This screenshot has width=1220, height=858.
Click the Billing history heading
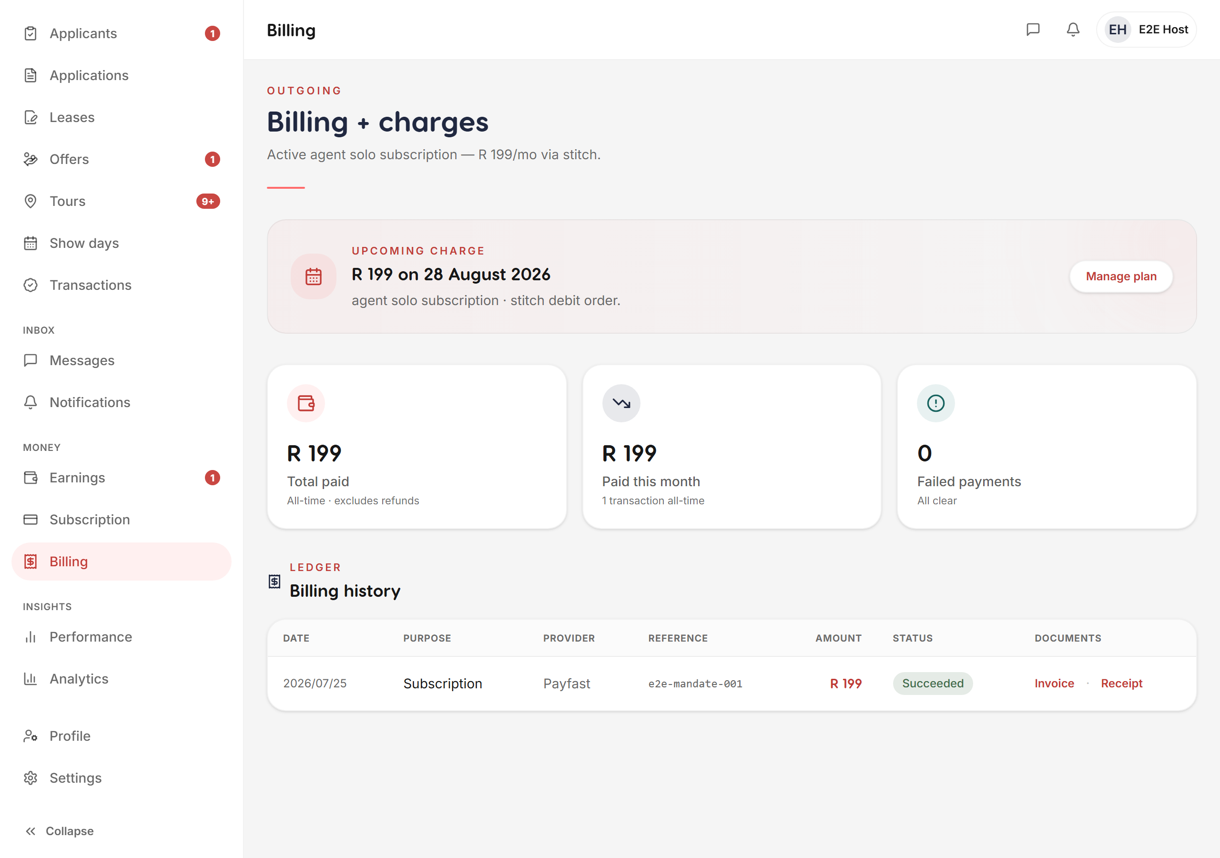[345, 591]
